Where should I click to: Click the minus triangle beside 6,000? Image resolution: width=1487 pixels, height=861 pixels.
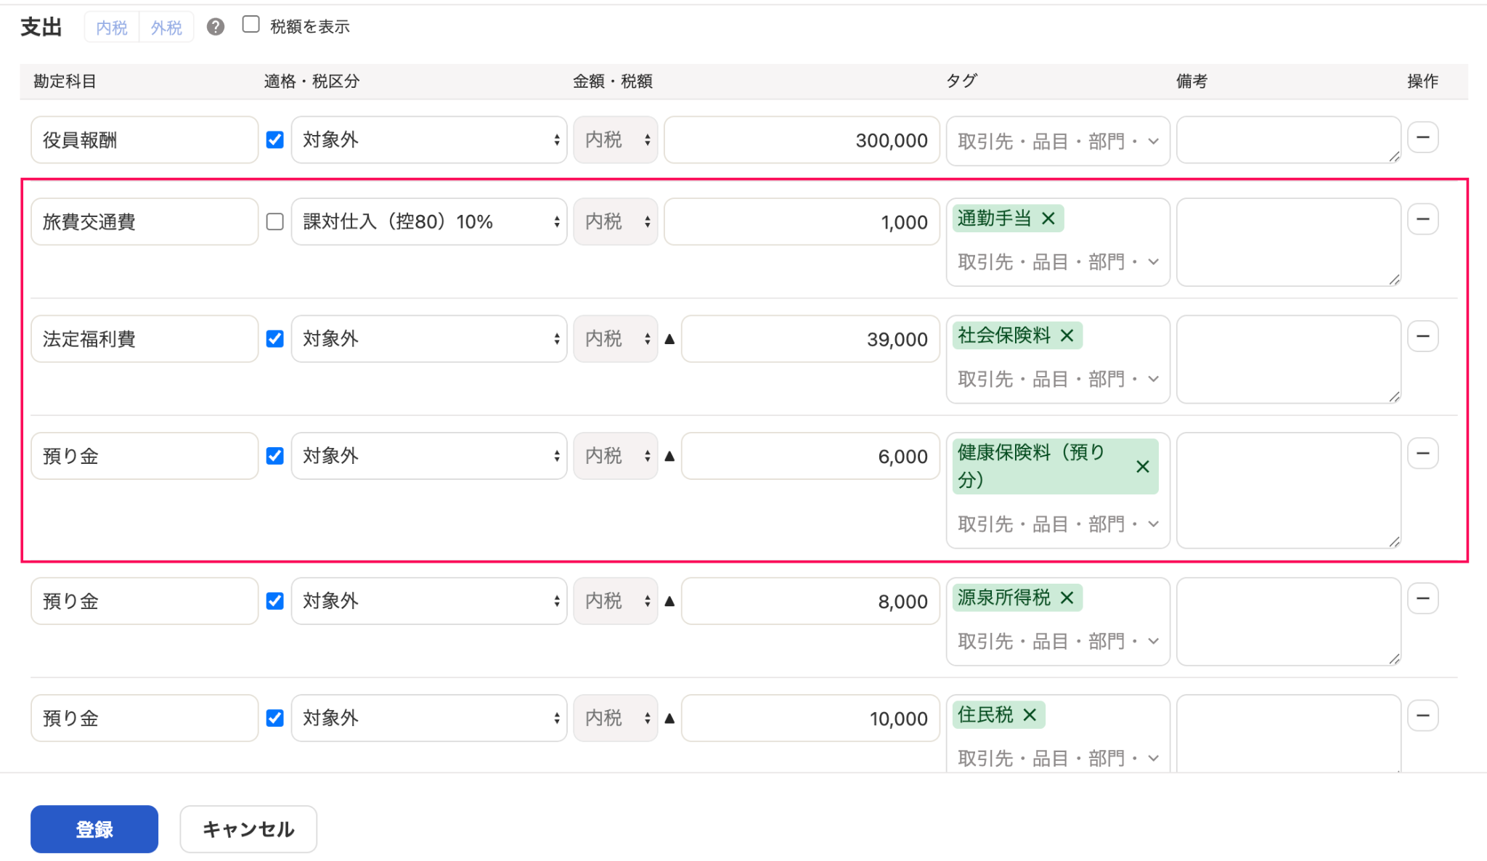click(x=669, y=457)
